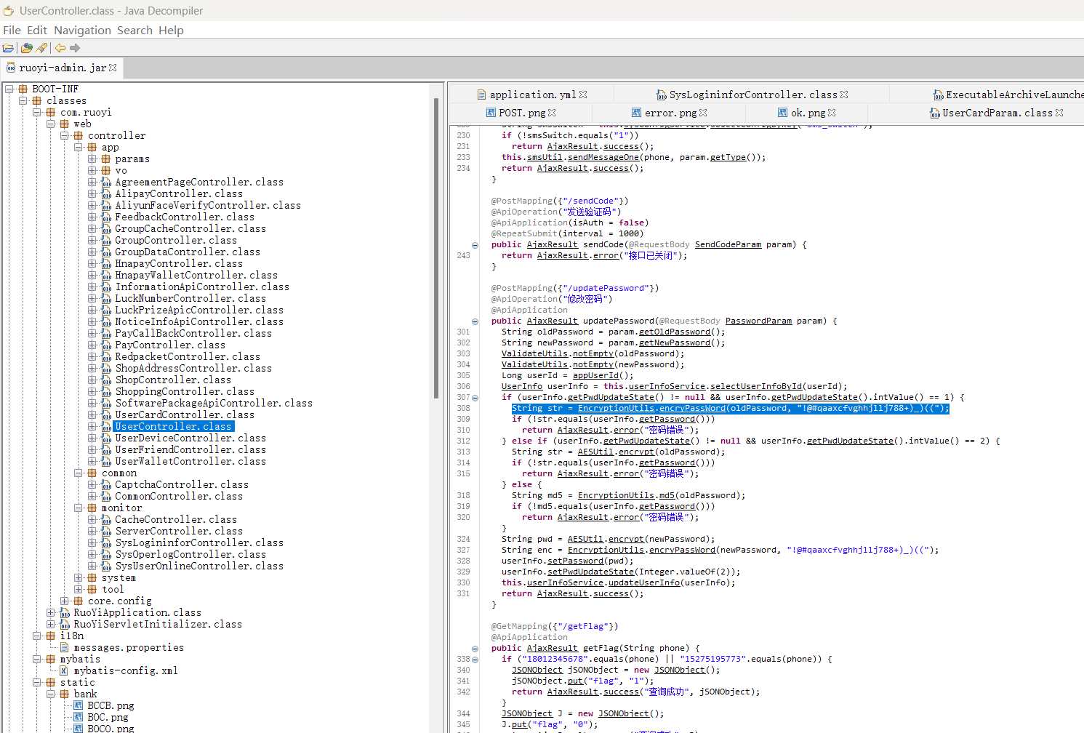Viewport: 1084px width, 733px height.
Task: Collapse the classes package node
Action: [23, 101]
